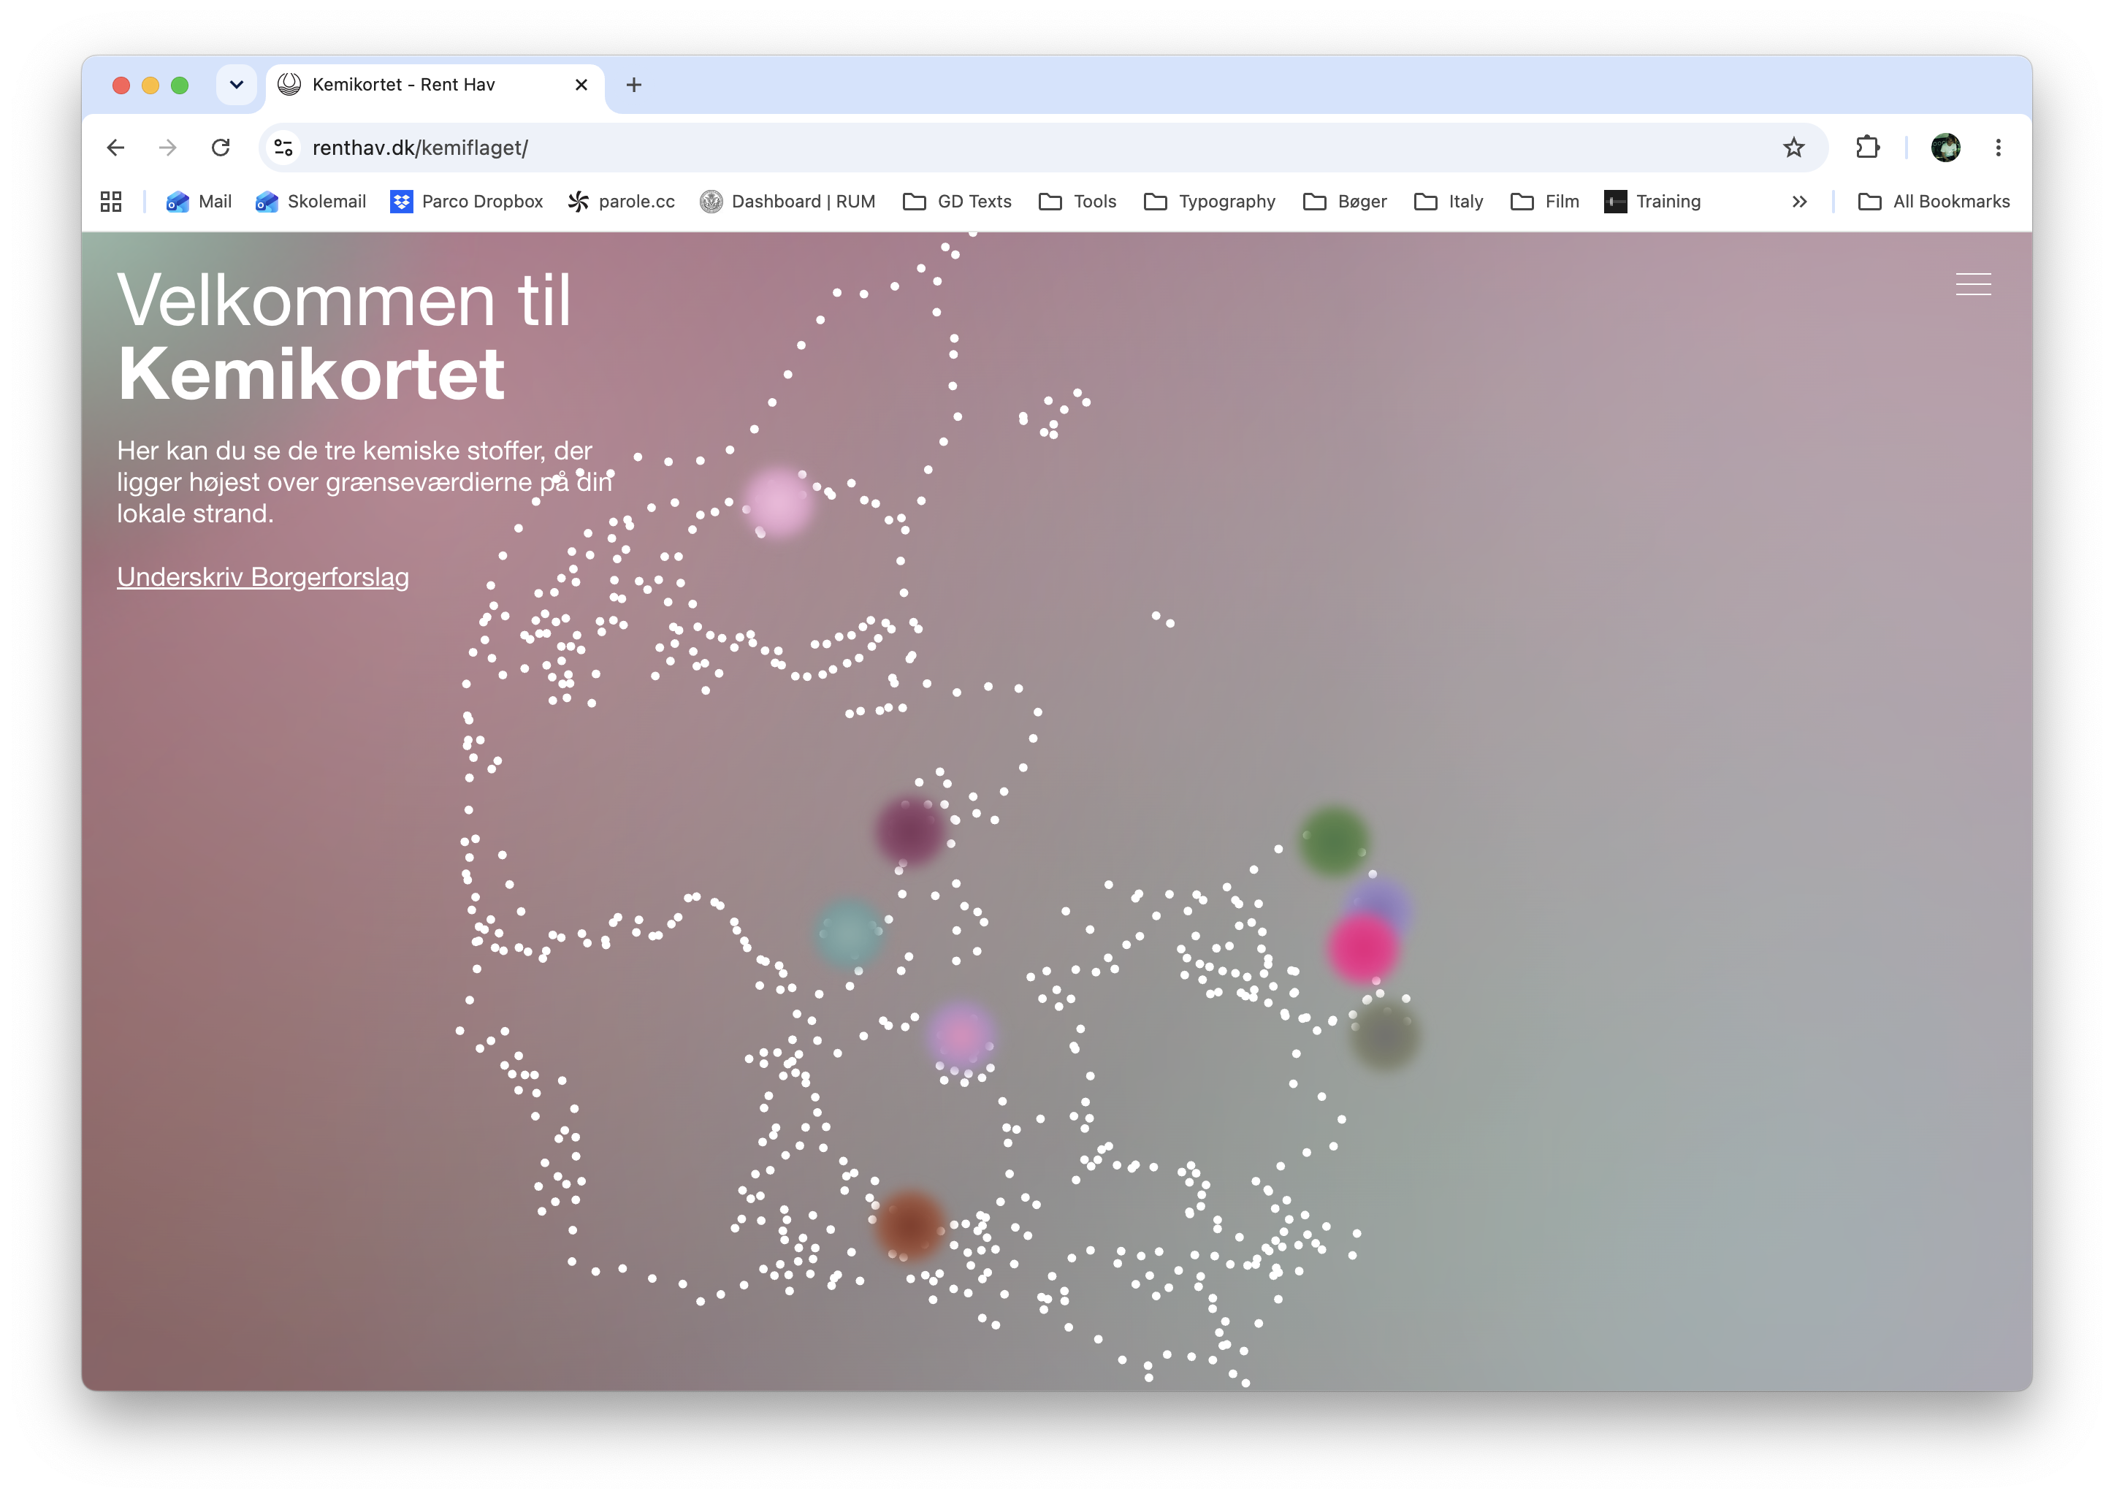Viewport: 2114px width, 1499px height.
Task: Expand the tab search dropdown arrow
Action: (236, 85)
